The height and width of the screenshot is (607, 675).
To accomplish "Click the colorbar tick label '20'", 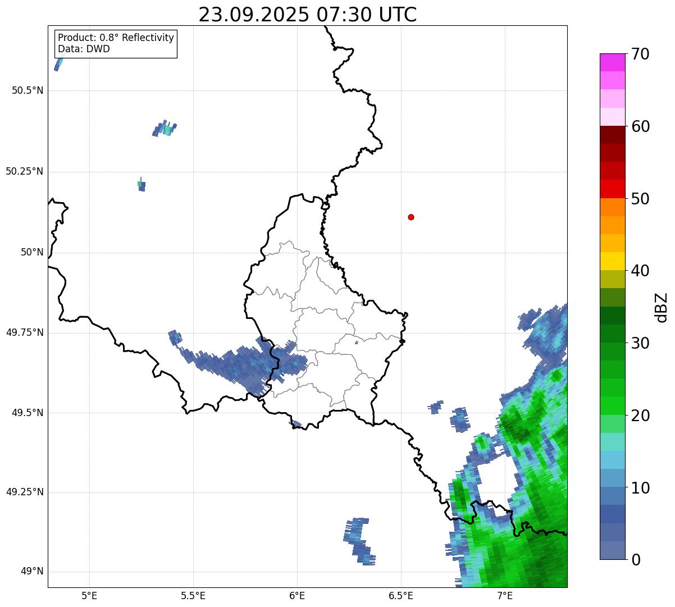I will (x=640, y=416).
